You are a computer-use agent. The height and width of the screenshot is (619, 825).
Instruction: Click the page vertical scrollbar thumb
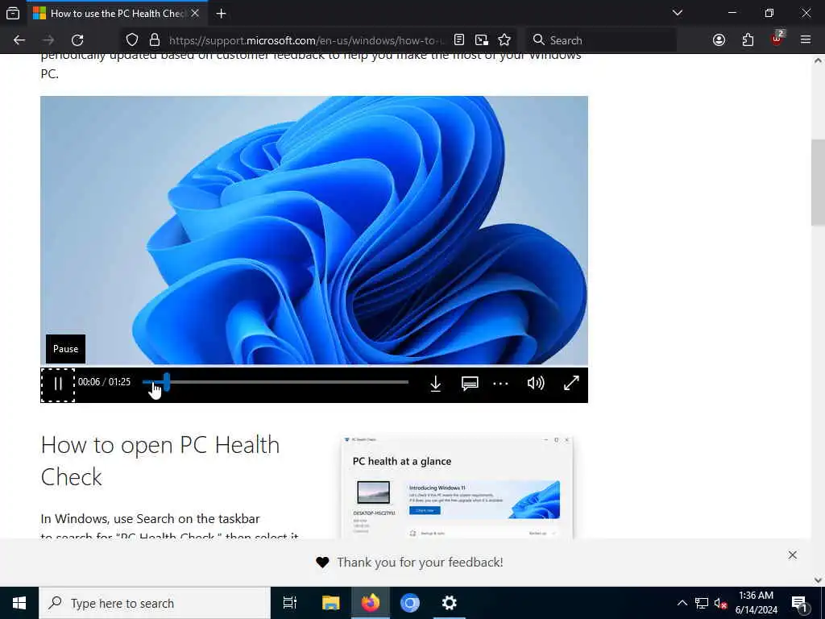[818, 183]
